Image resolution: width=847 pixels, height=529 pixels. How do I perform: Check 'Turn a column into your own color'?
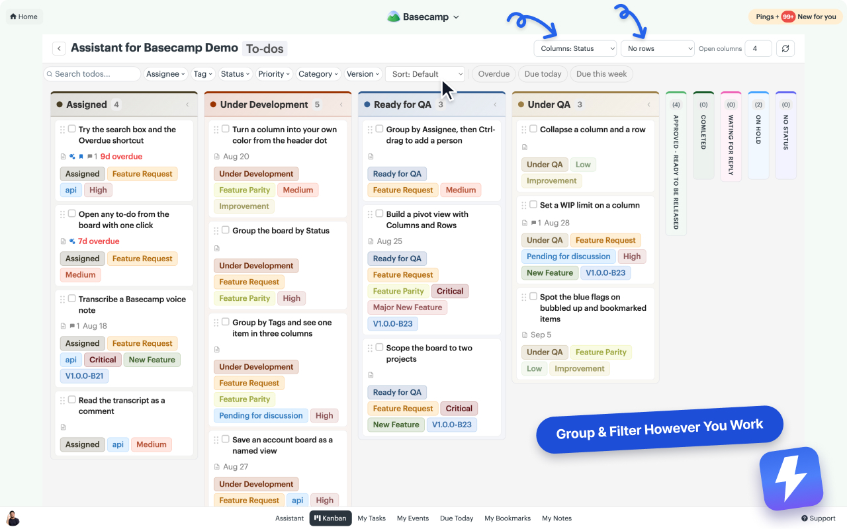[x=226, y=129]
